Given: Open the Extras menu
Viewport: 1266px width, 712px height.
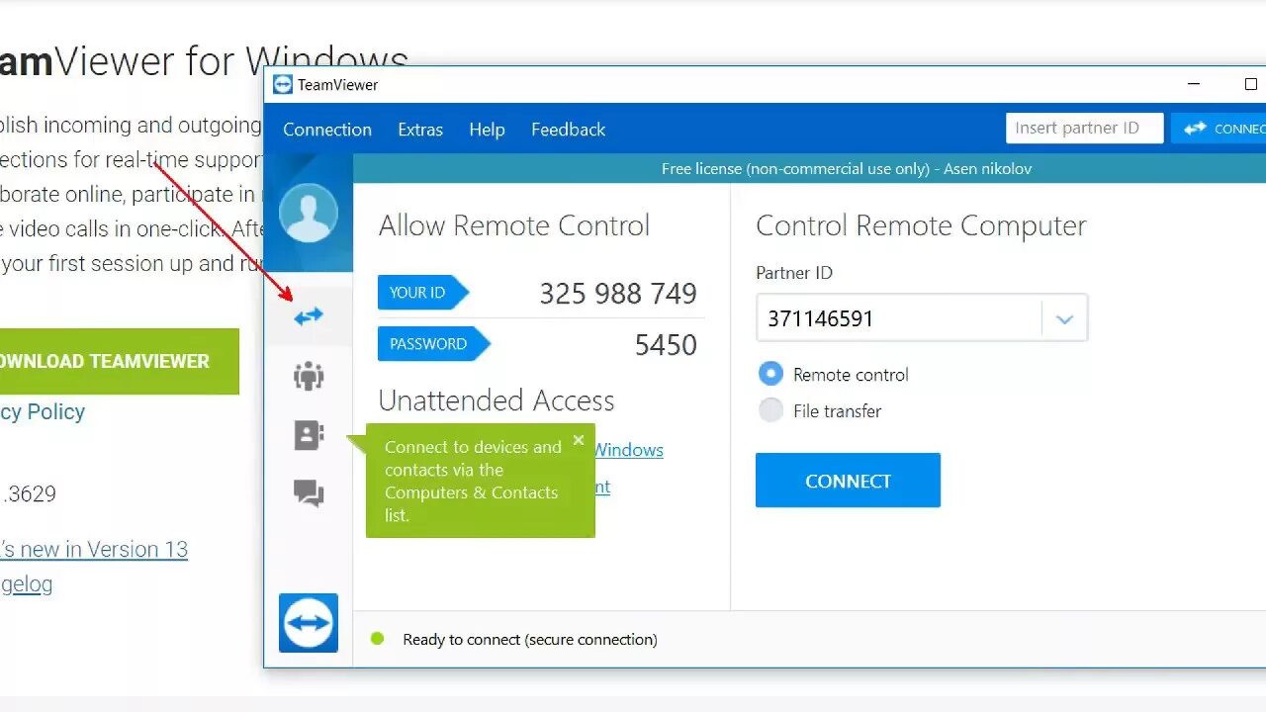Looking at the screenshot, I should point(420,130).
